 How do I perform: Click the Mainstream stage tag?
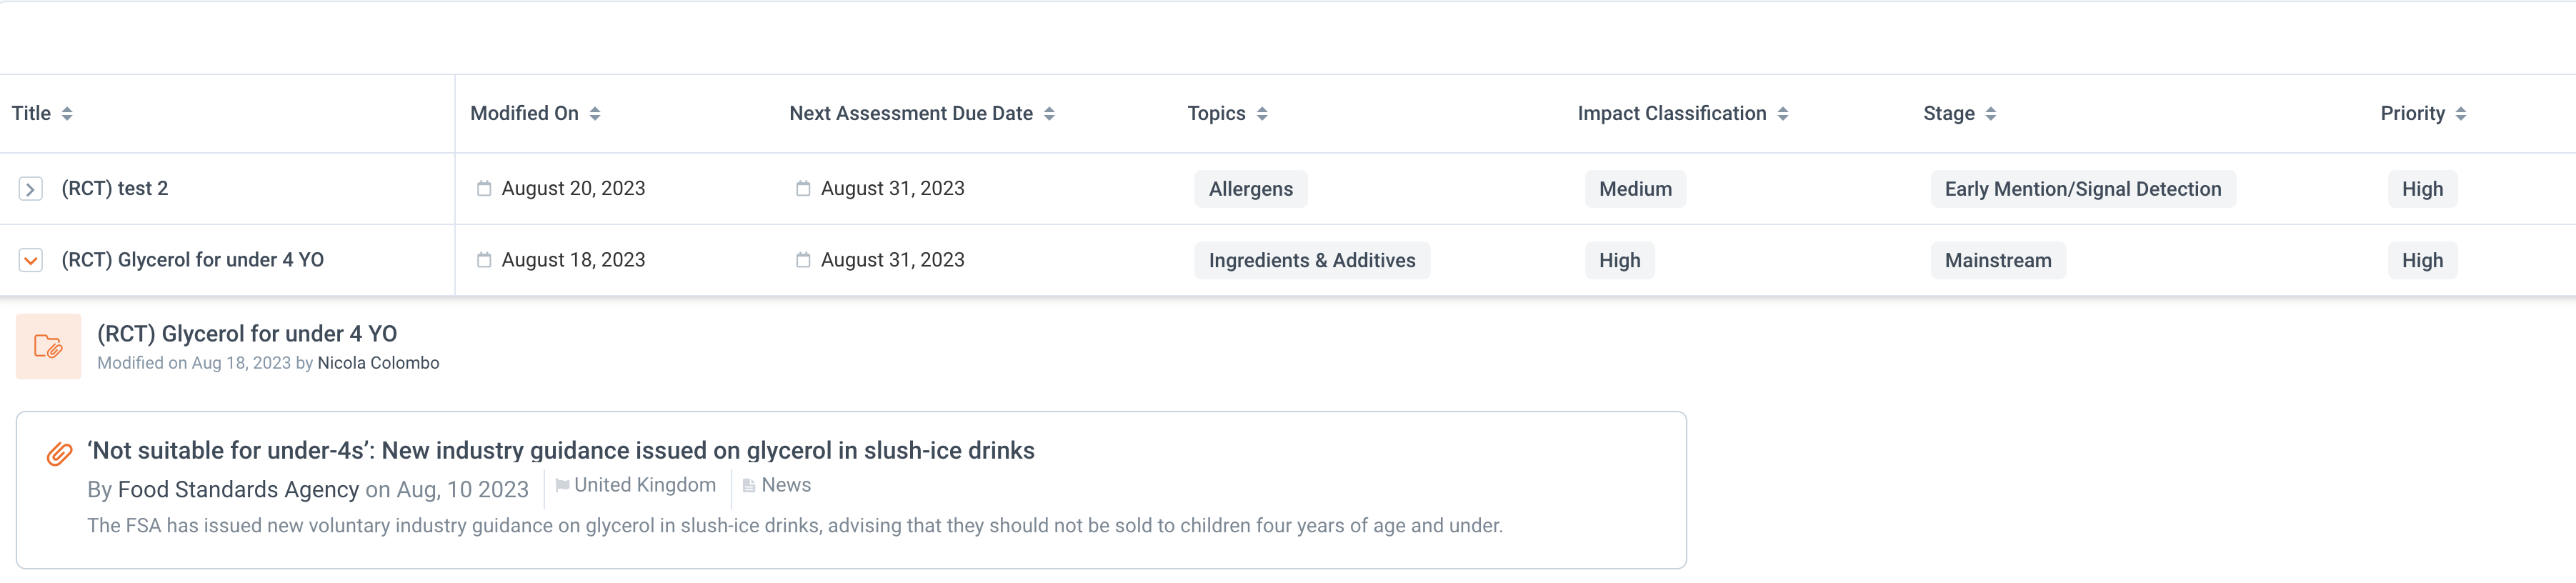click(1997, 260)
